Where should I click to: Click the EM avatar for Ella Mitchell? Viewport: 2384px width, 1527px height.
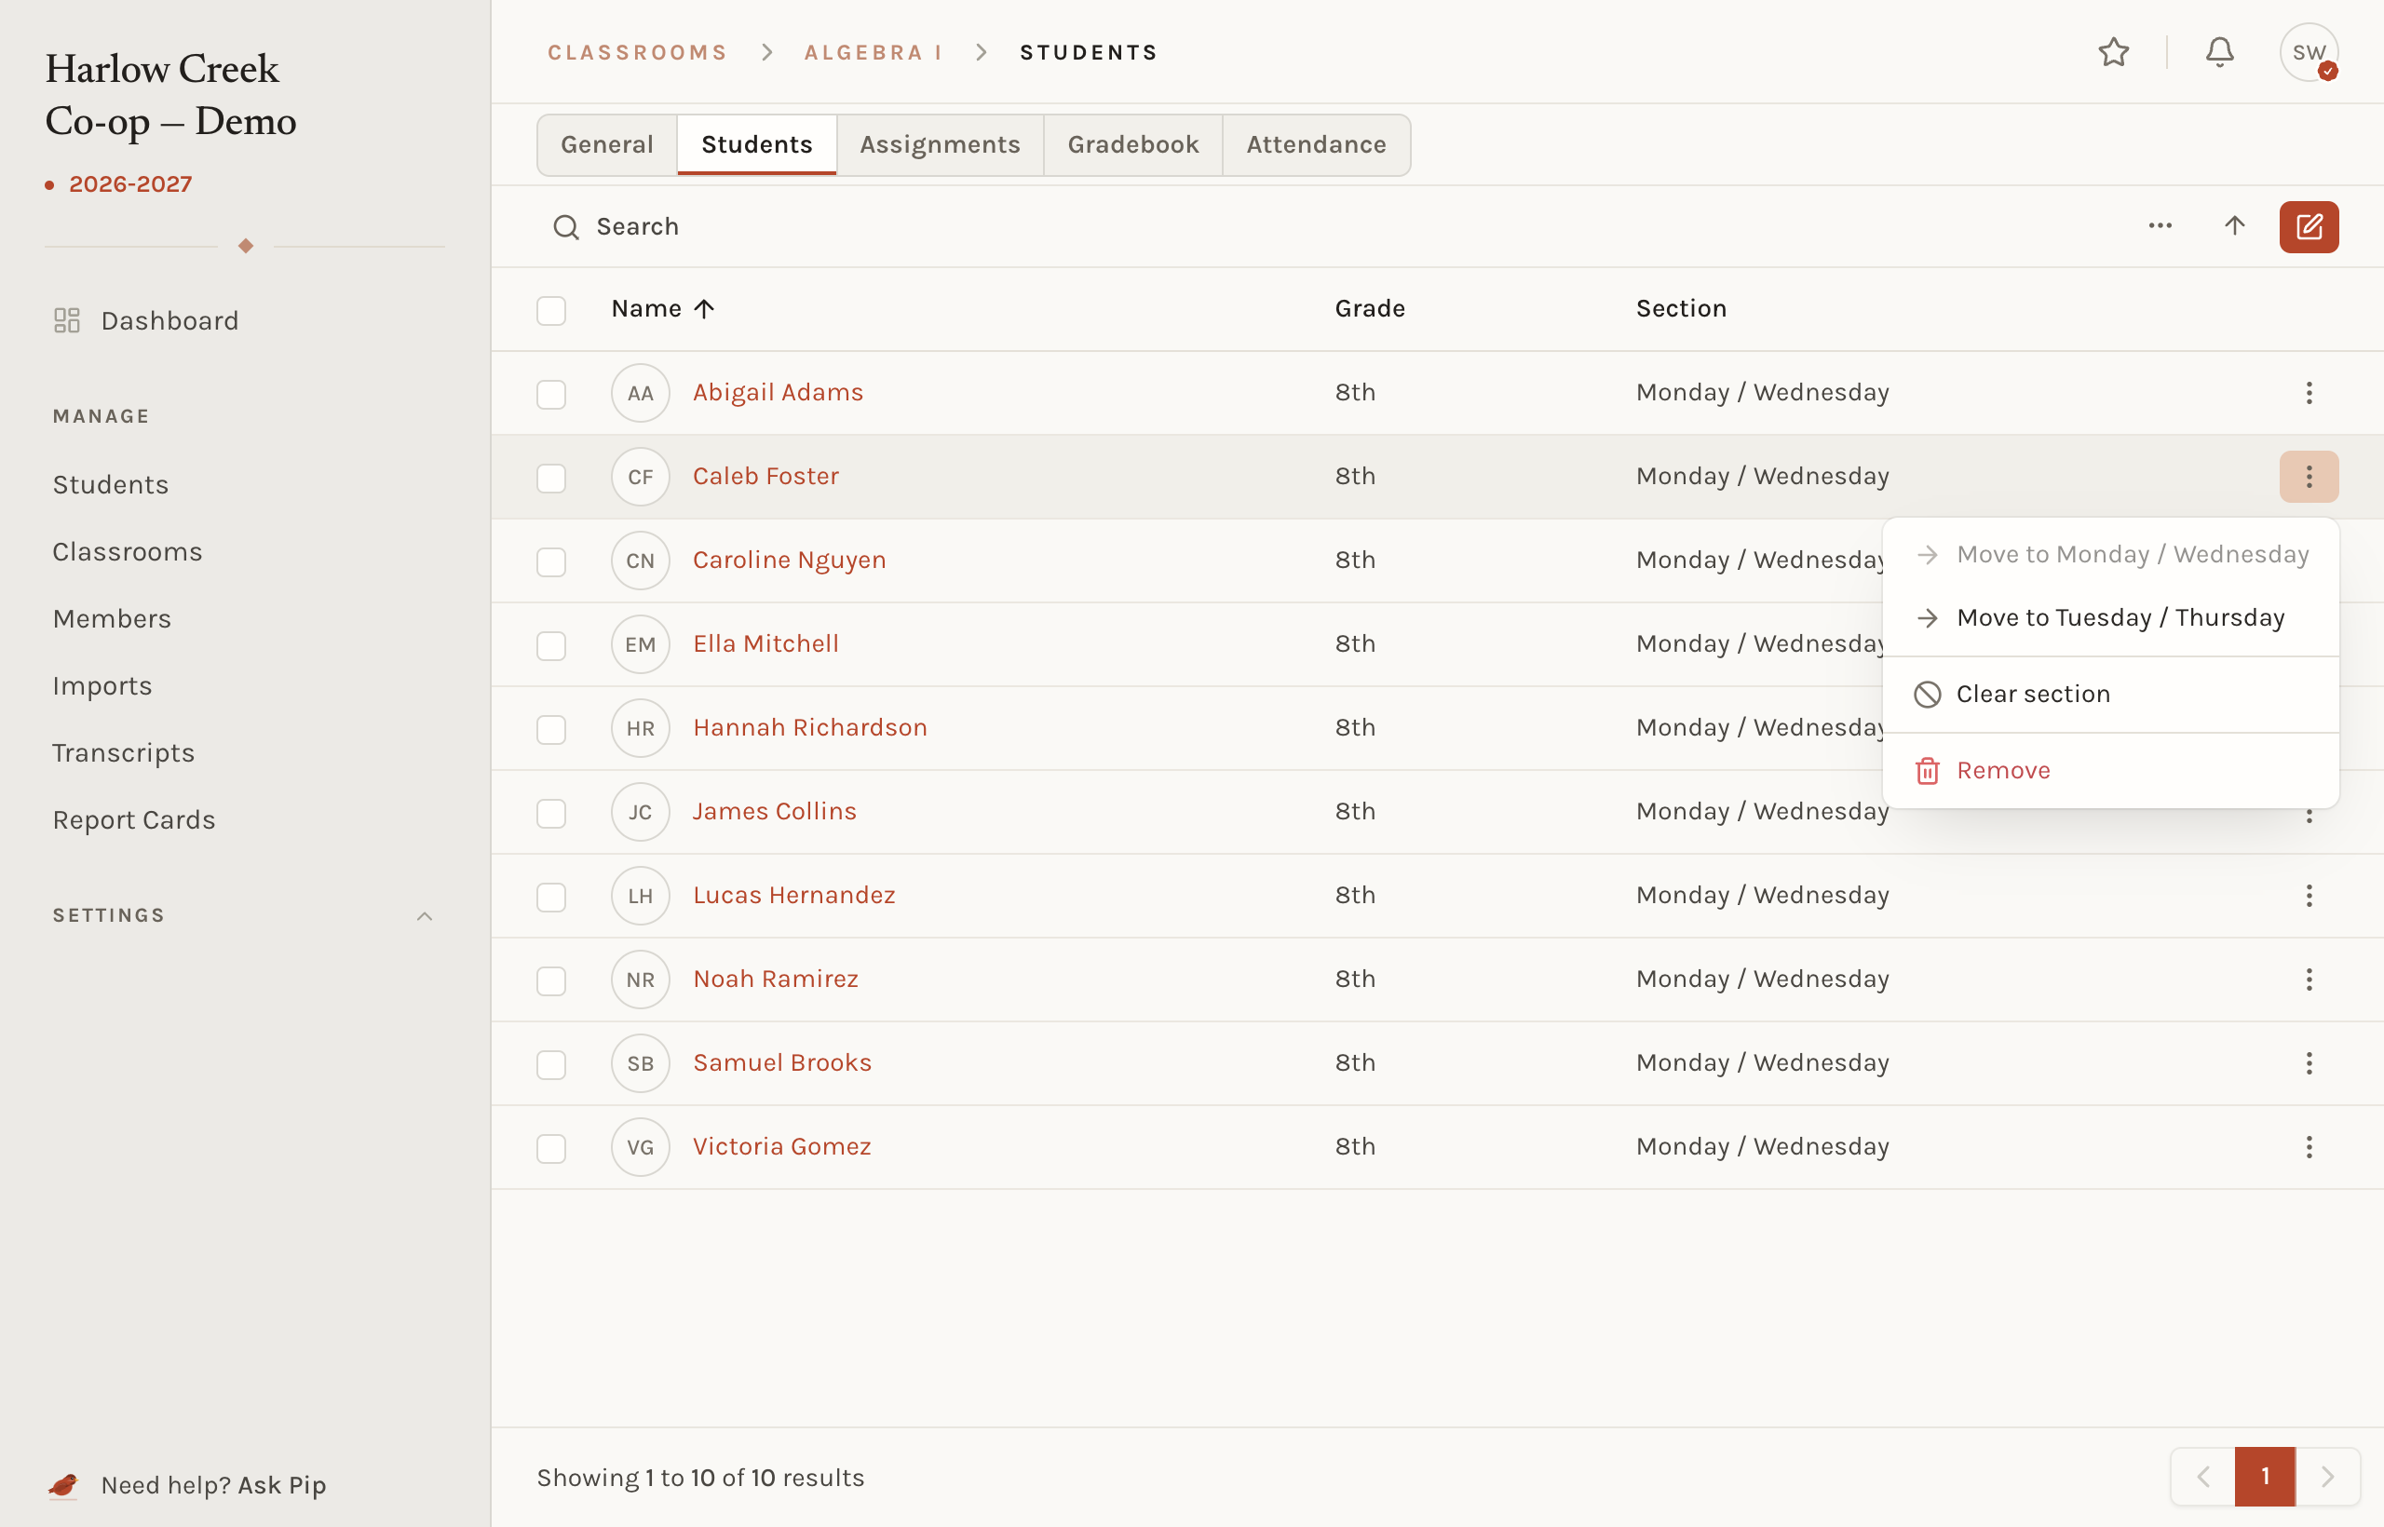(x=641, y=644)
